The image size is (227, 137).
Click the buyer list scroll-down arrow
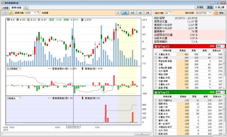[224, 88]
